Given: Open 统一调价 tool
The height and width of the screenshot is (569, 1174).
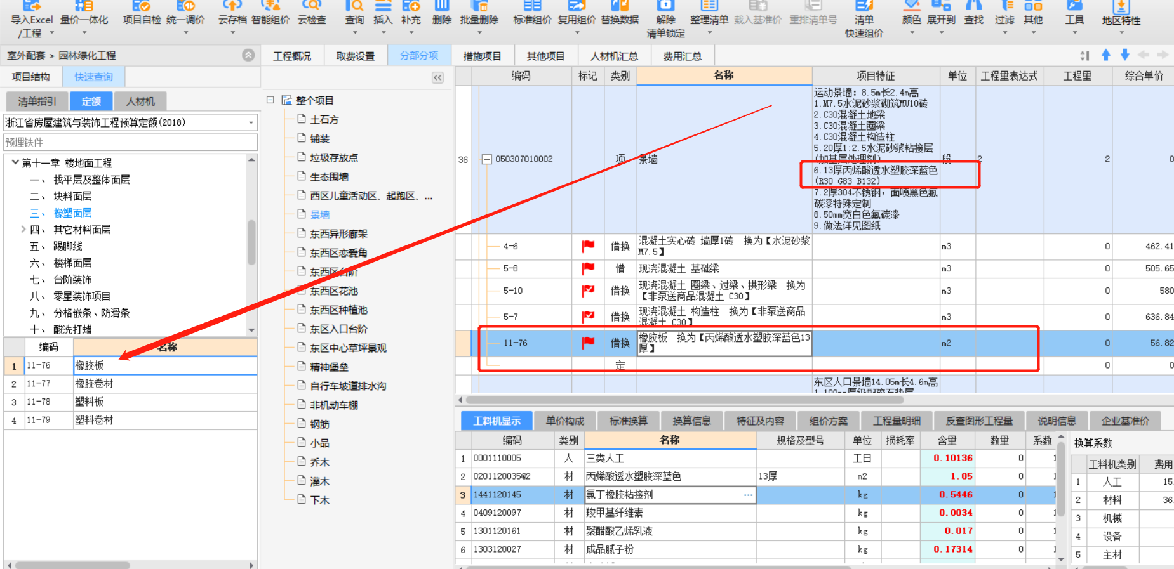Looking at the screenshot, I should (x=185, y=14).
